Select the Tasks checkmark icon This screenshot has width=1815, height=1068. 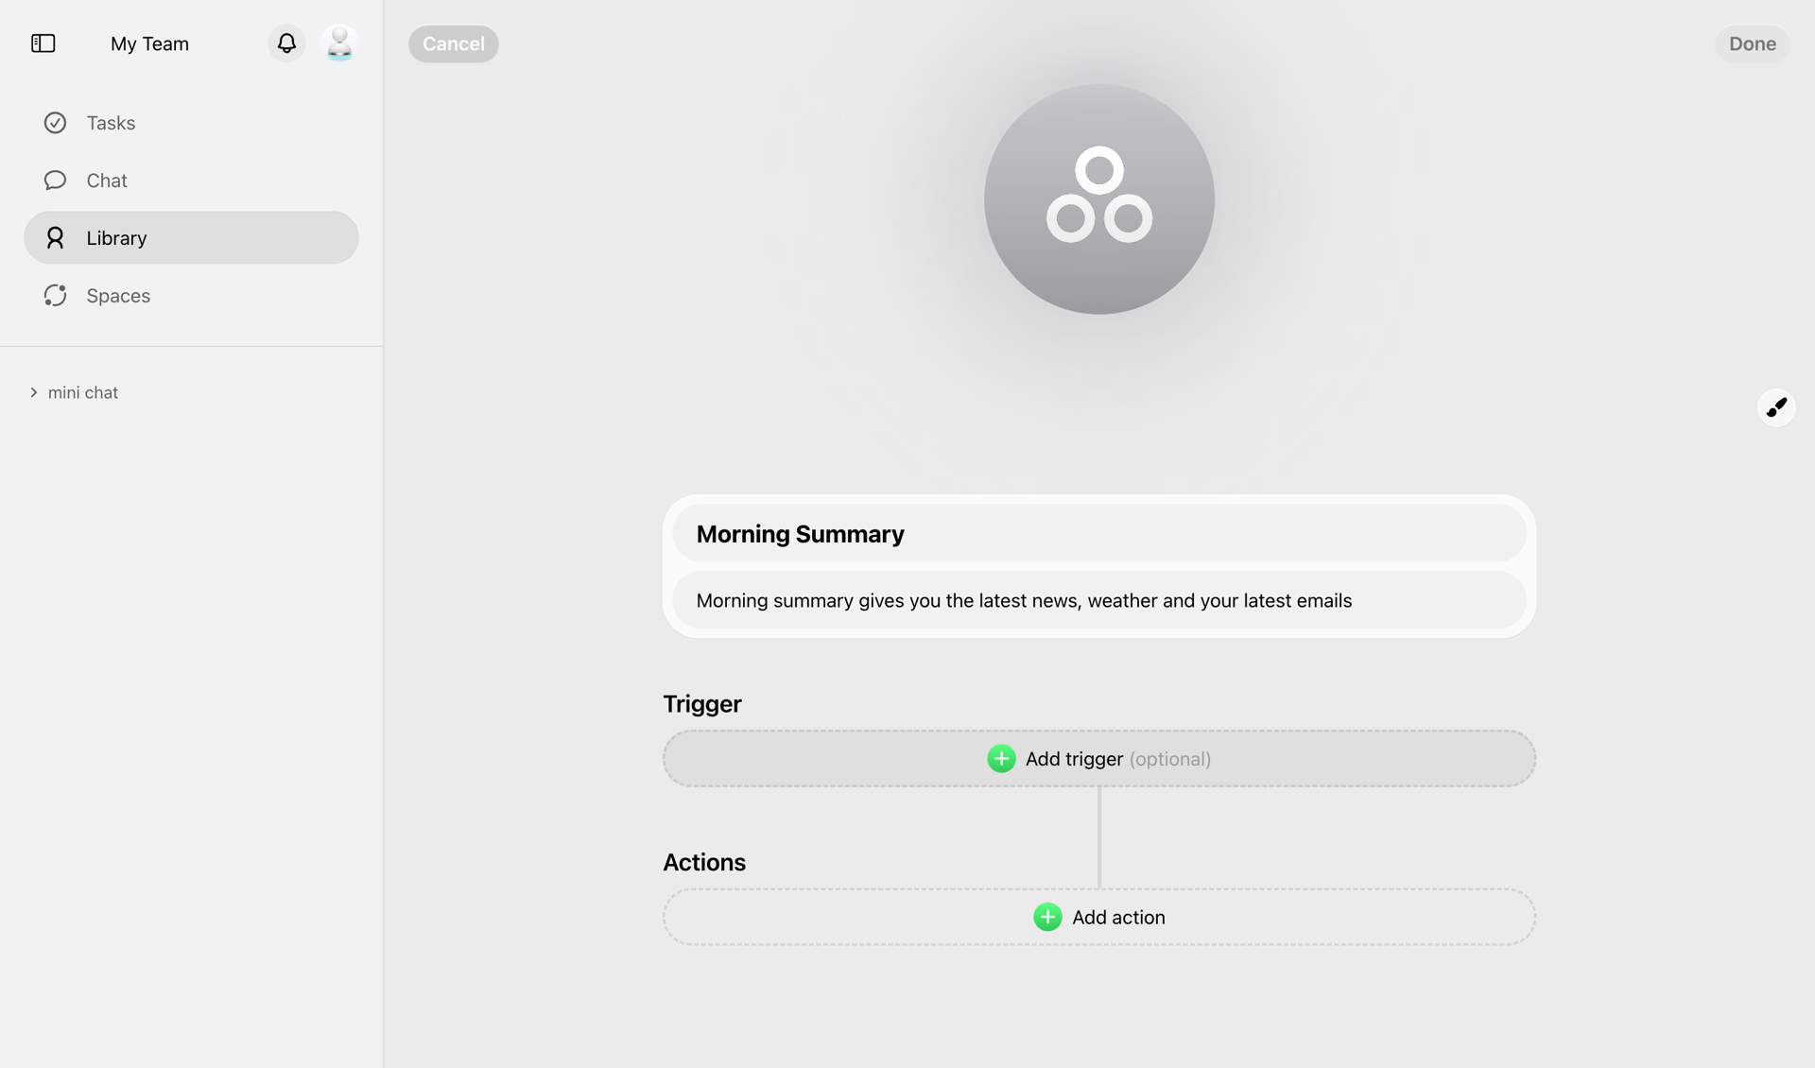[55, 123]
